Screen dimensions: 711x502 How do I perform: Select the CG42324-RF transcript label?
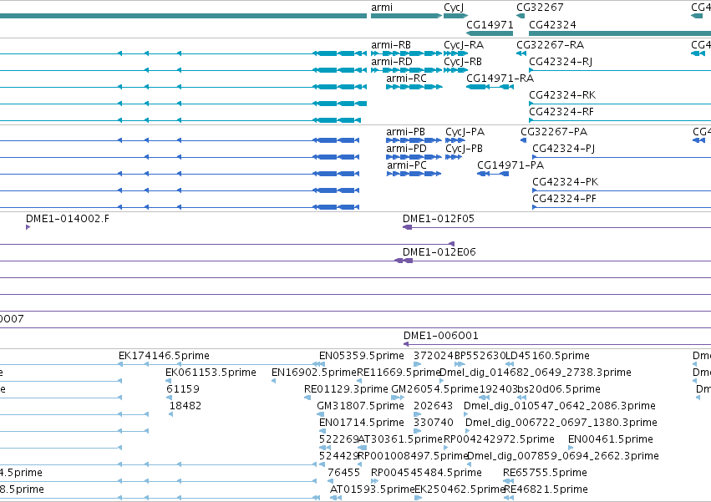click(561, 112)
